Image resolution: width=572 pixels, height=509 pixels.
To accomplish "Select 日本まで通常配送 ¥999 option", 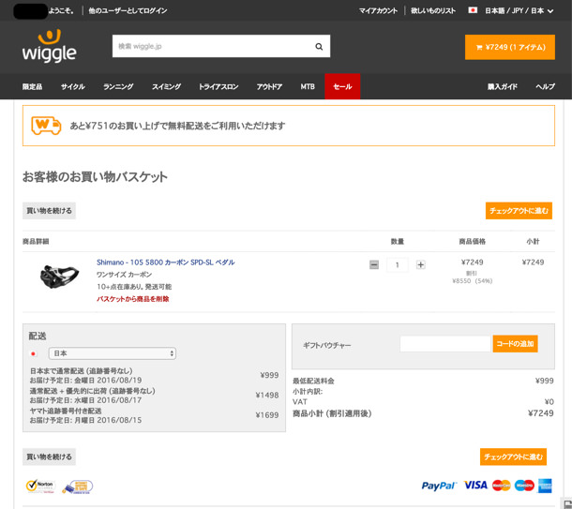I will coord(154,376).
